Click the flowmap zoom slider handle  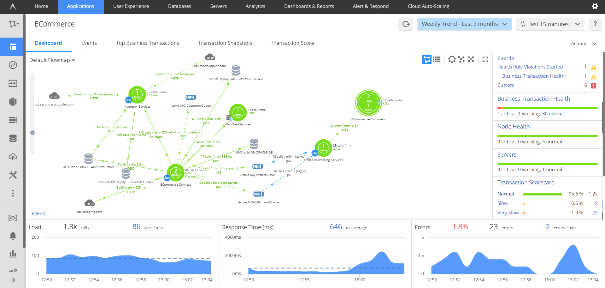[x=32, y=133]
